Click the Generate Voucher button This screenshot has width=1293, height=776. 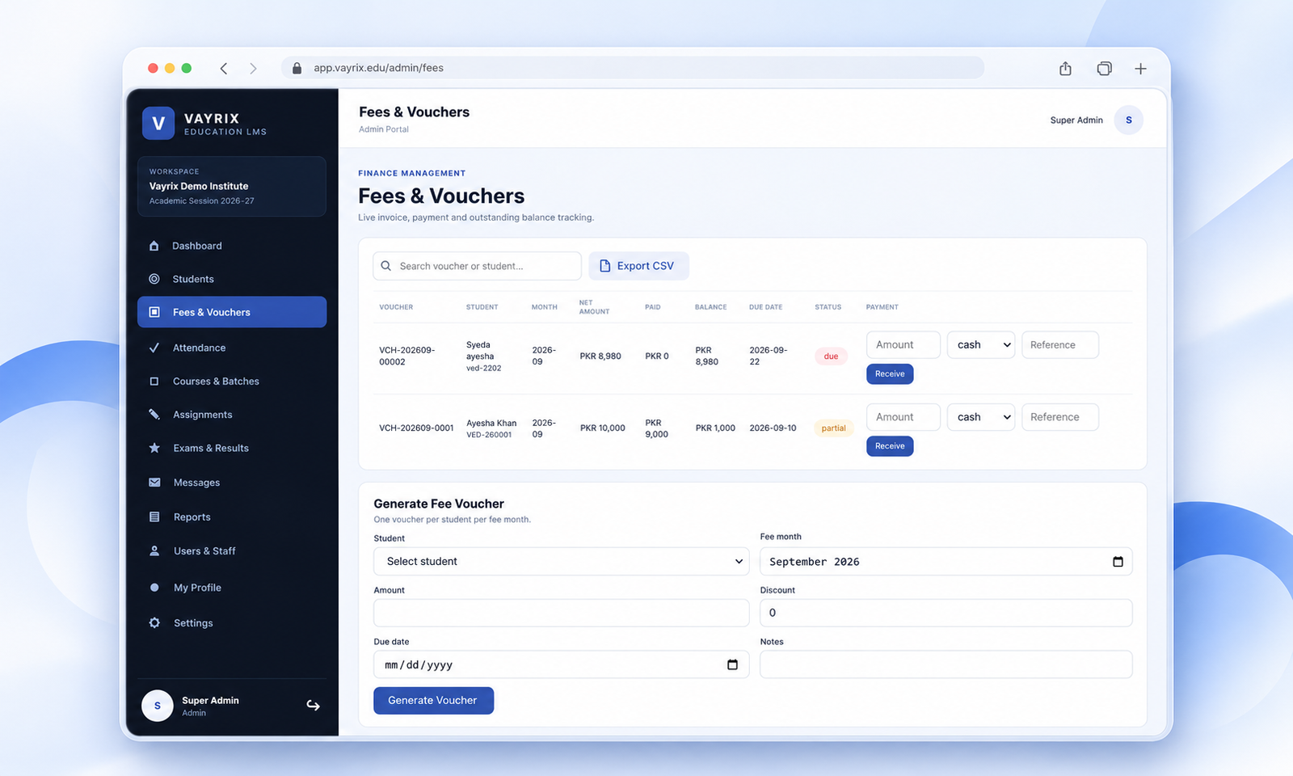433,701
